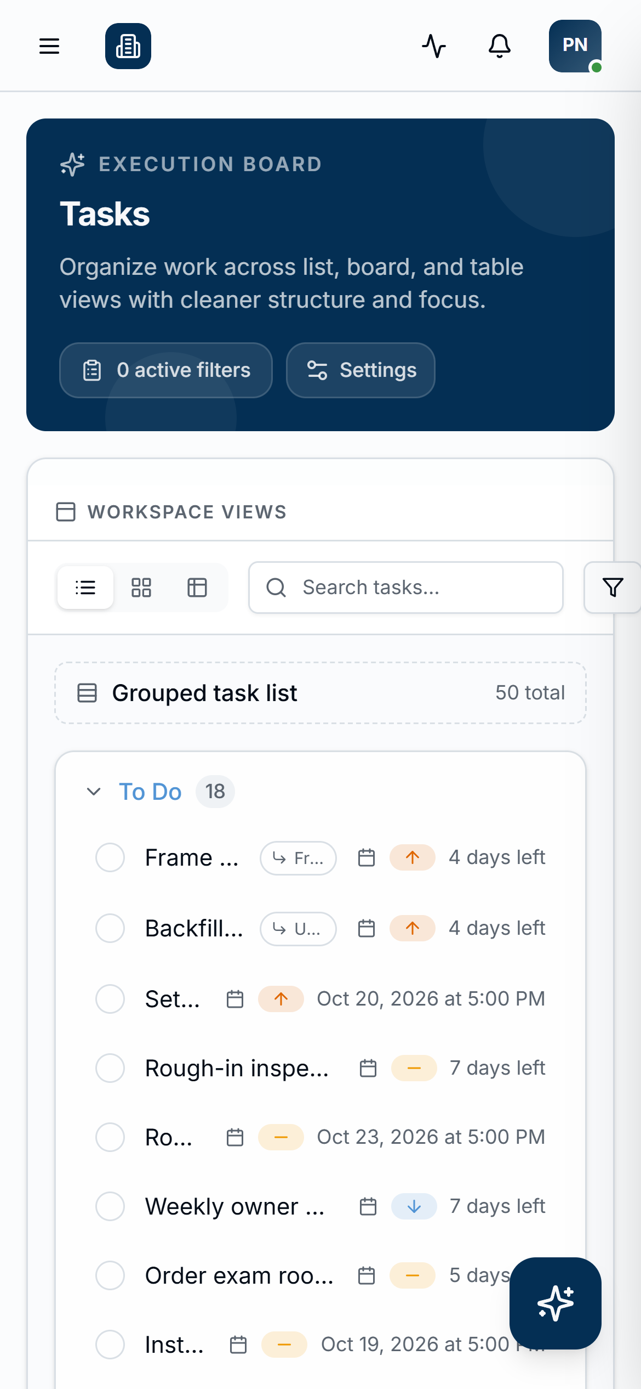Screen dimensions: 641x1389
Task: Click medium priority badge on Rough-in inspe...
Action: point(414,1068)
